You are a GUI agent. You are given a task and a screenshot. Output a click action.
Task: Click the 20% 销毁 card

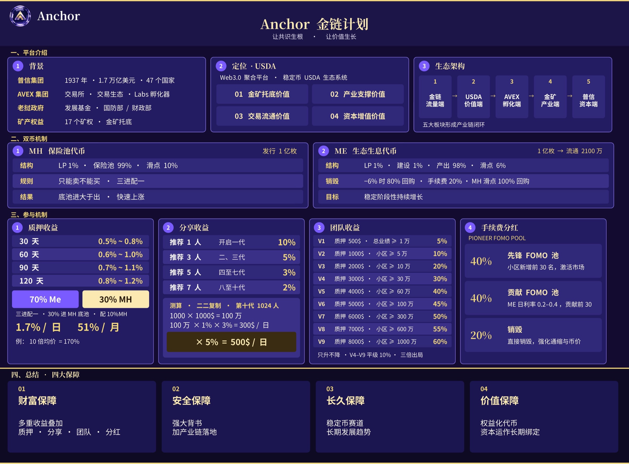click(x=533, y=335)
